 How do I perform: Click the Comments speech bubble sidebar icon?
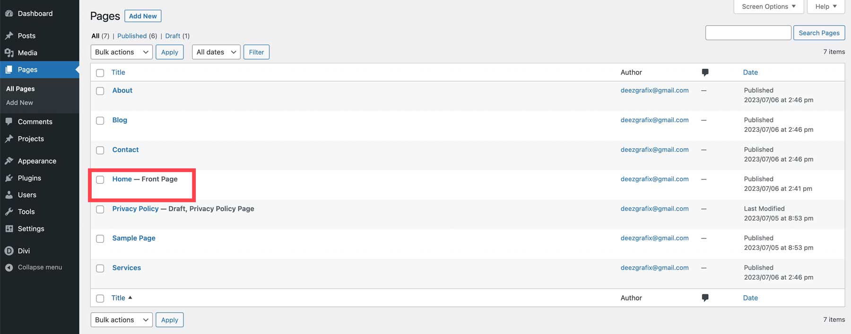[x=9, y=121]
